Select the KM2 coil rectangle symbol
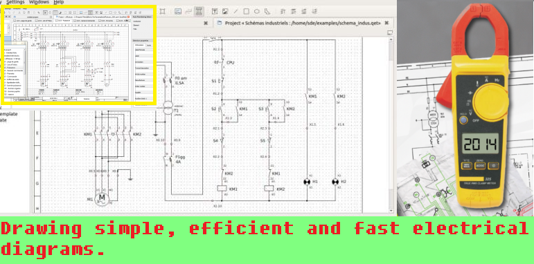The image size is (534, 264). [x=269, y=188]
